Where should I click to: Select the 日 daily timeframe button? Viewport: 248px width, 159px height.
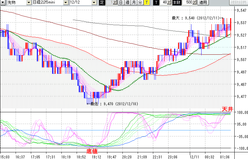[x=121, y=3]
